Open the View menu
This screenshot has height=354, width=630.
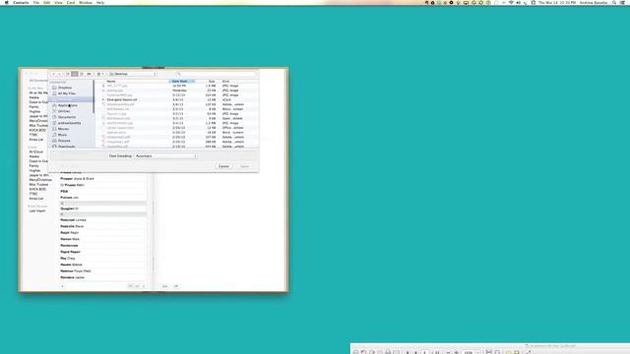point(58,2)
